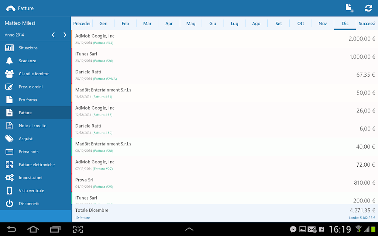This screenshot has height=236, width=378.
Task: Switch to the Lug month tab
Action: (234, 23)
